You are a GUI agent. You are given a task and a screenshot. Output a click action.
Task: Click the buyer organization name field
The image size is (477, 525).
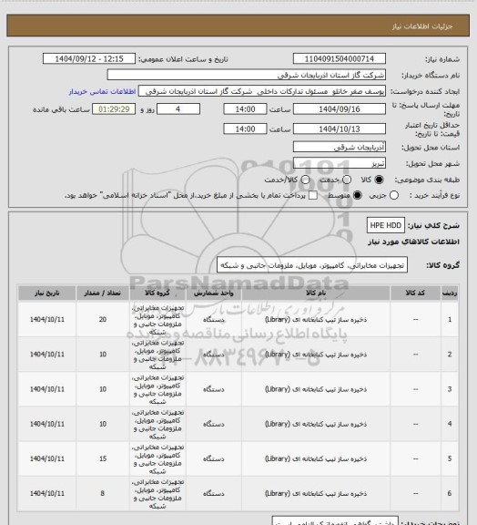click(246, 75)
